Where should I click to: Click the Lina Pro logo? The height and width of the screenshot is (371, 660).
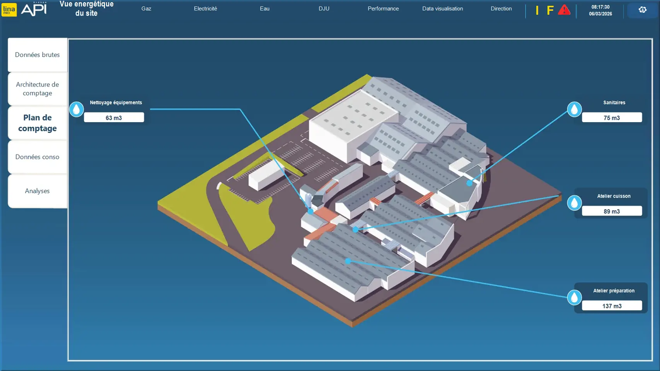tap(9, 10)
